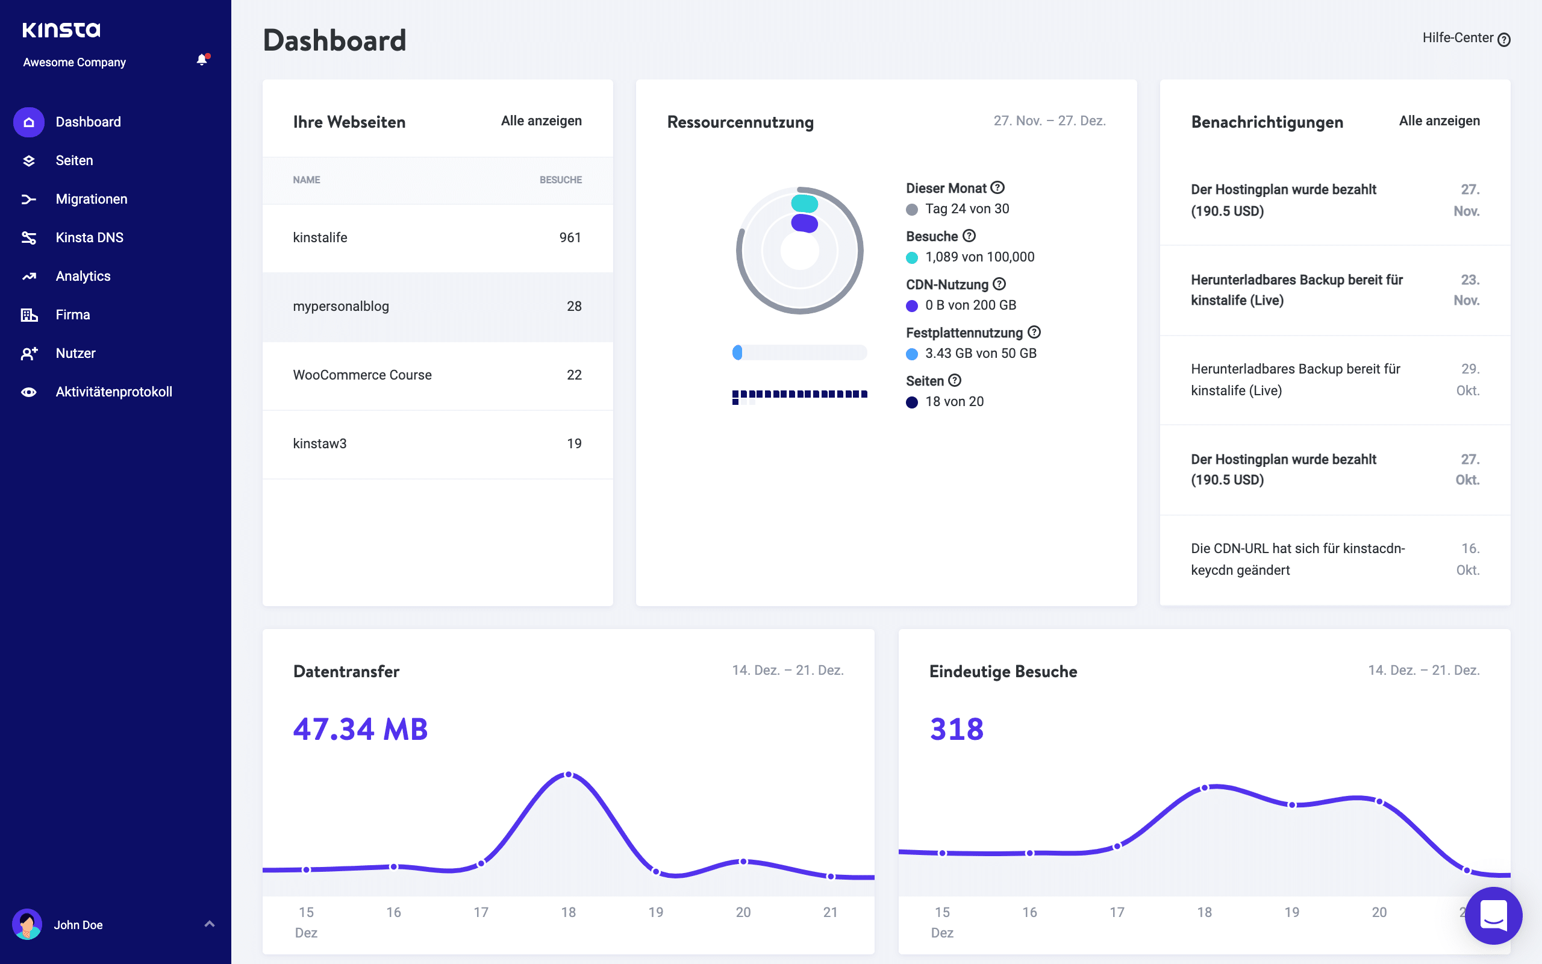
Task: Click the disk usage progress bar
Action: tap(801, 352)
